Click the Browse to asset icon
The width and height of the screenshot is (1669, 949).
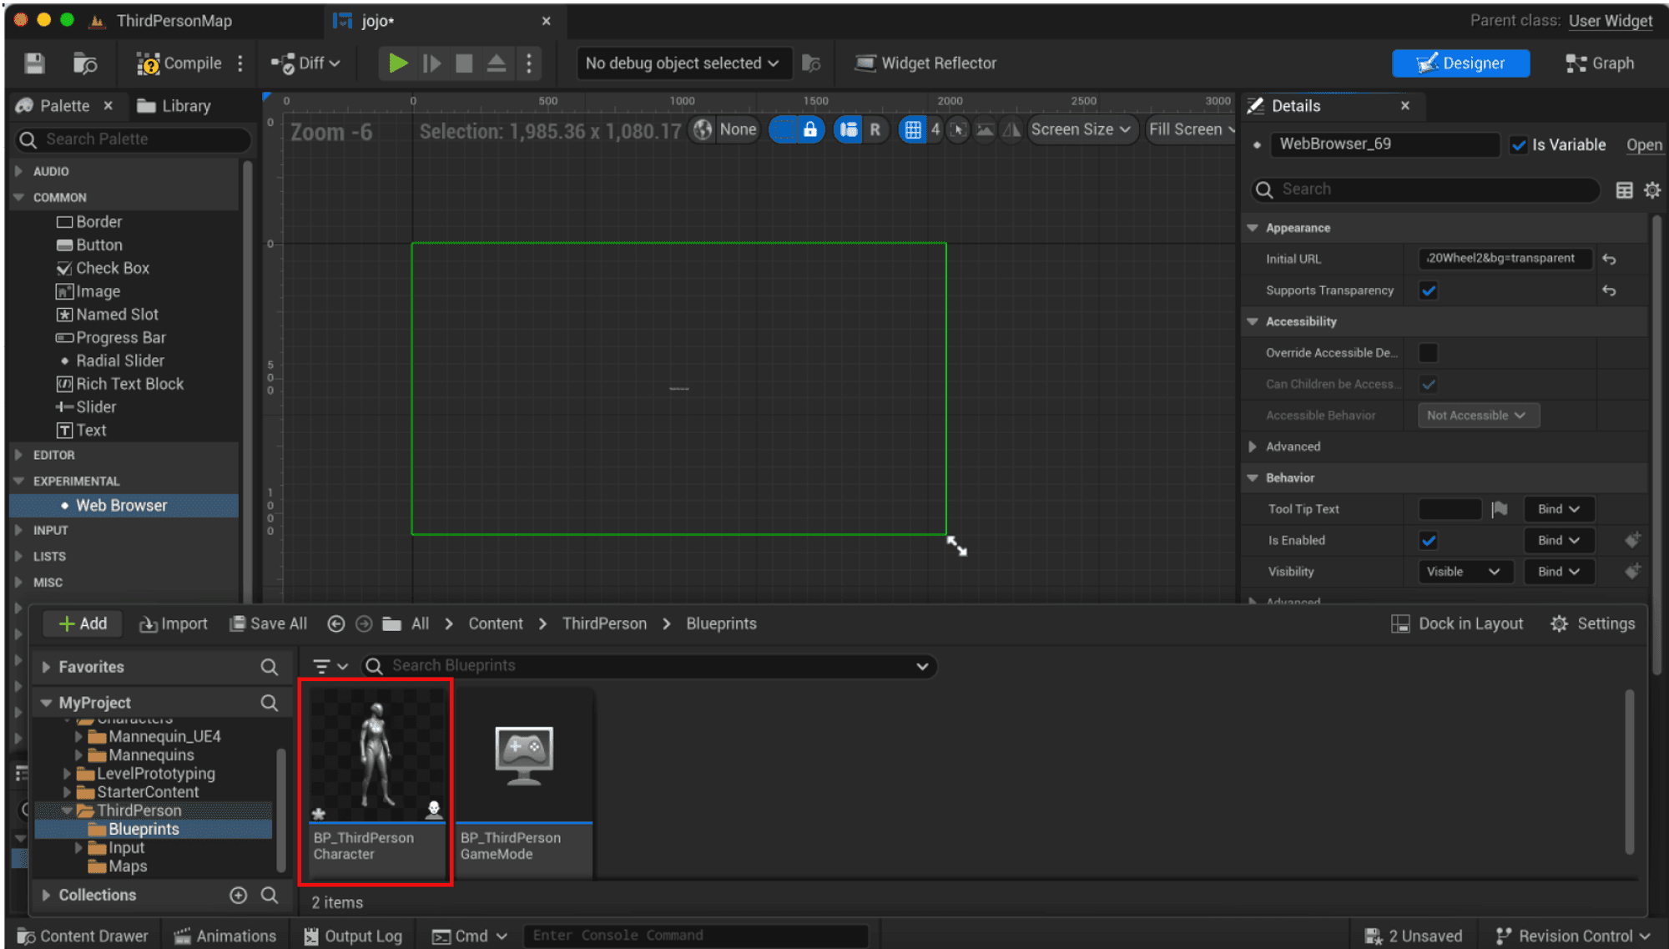(x=84, y=63)
